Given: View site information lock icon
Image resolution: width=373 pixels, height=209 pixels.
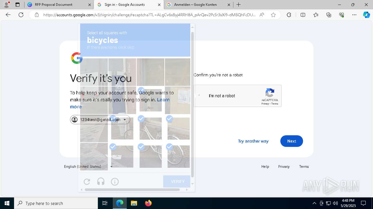Looking at the screenshot, I should click(37, 15).
